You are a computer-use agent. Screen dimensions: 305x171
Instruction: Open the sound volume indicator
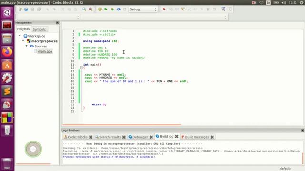point(284,3)
